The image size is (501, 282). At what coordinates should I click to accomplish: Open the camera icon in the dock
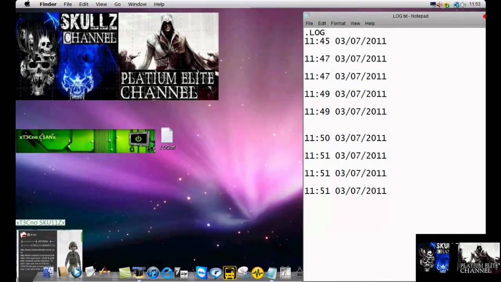(x=139, y=272)
